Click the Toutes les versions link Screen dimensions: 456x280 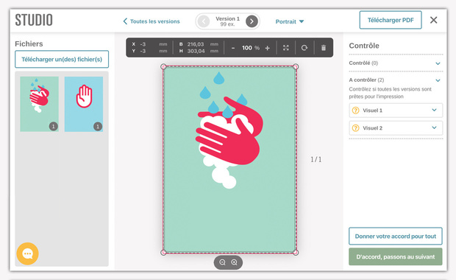(152, 21)
